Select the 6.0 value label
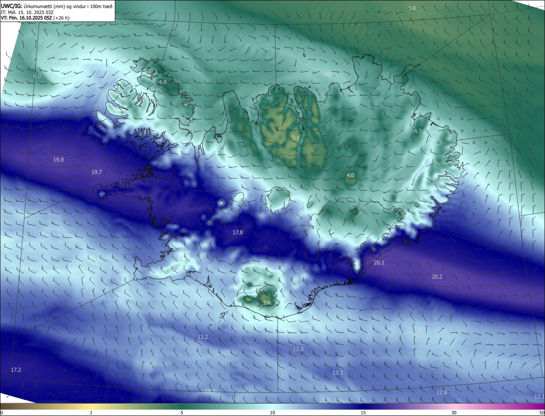 [37, 76]
